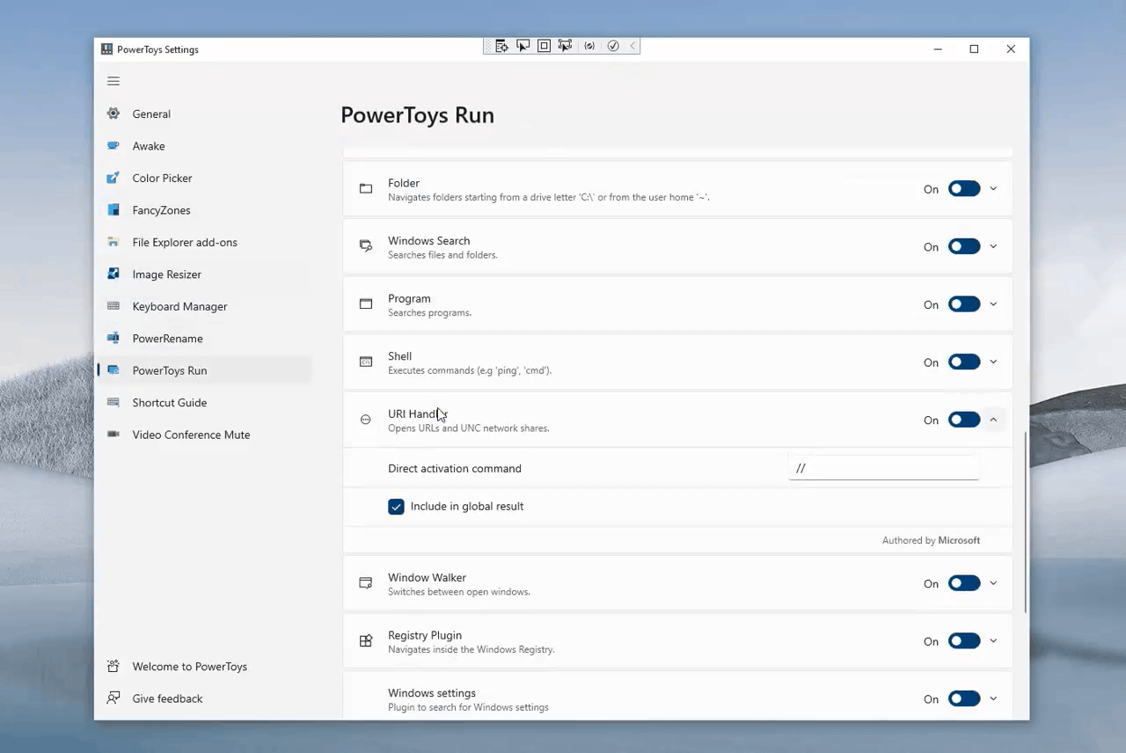The height and width of the screenshot is (753, 1126).
Task: Click the Welcome to PowerToys icon
Action: (x=113, y=667)
